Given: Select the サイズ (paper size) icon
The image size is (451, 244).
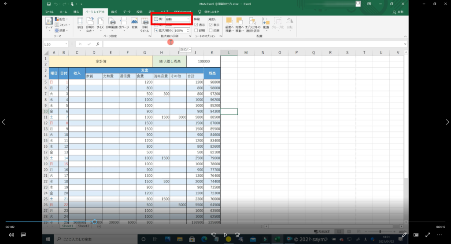Looking at the screenshot, I should click(x=100, y=24).
